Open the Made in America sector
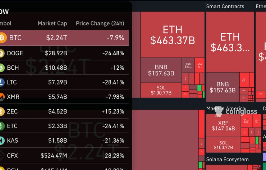This screenshot has width=266, height=170. (x=226, y=109)
